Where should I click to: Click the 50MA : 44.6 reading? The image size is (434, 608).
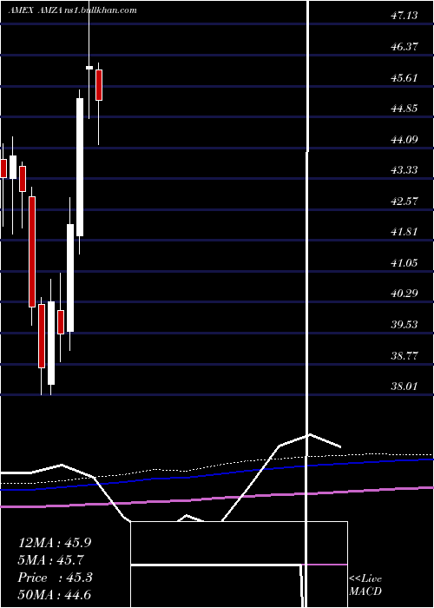pyautogui.click(x=55, y=595)
